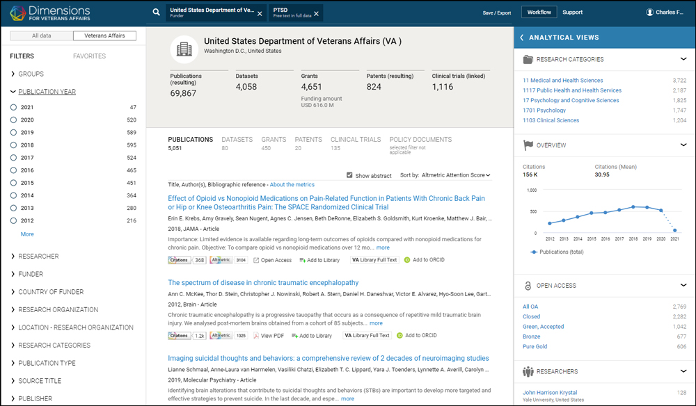The image size is (696, 406).
Task: Collapse the Analytical Views panel arrow
Action: (521, 38)
